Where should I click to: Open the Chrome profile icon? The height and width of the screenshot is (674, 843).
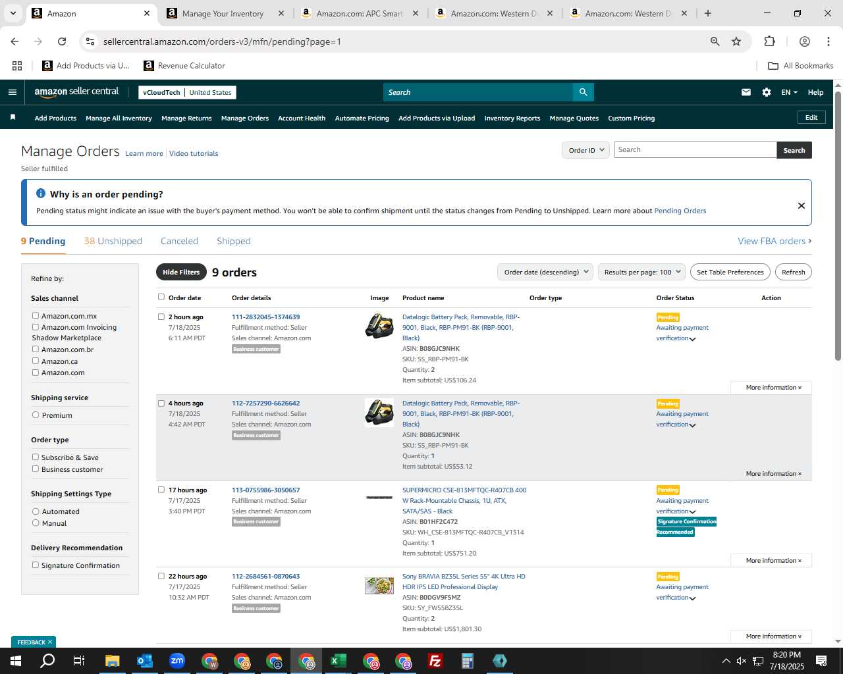pos(805,41)
